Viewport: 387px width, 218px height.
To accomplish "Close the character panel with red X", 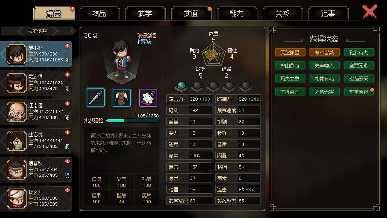I will [x=370, y=12].
